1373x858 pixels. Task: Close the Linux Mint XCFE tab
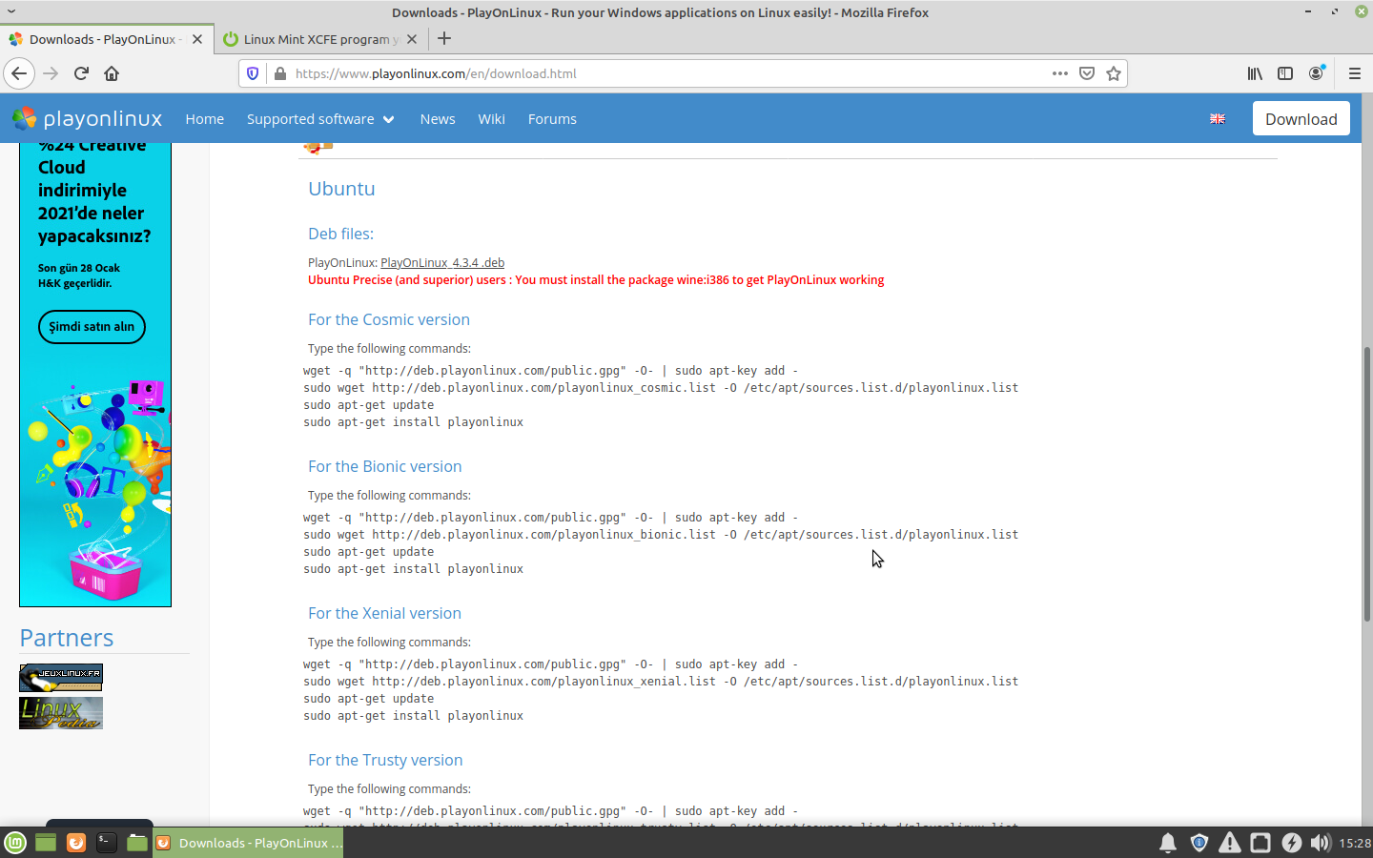coord(412,39)
